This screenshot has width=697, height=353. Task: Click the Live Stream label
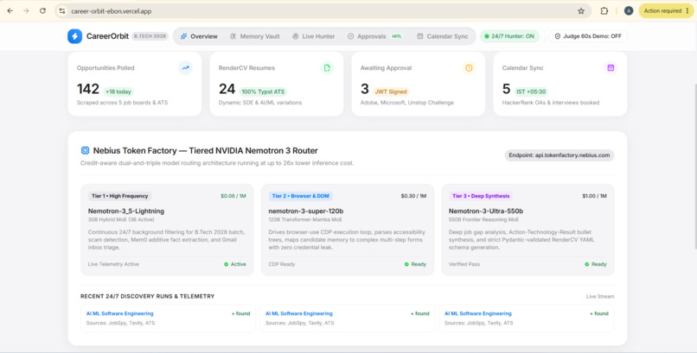tap(600, 296)
